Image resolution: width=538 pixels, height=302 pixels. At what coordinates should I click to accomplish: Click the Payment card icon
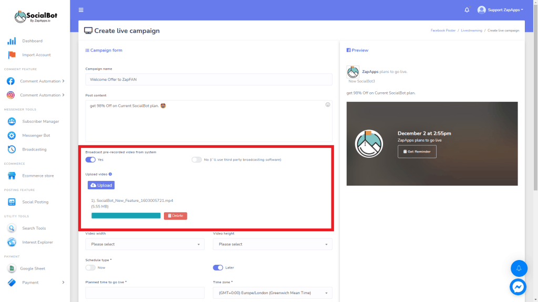[12, 283]
